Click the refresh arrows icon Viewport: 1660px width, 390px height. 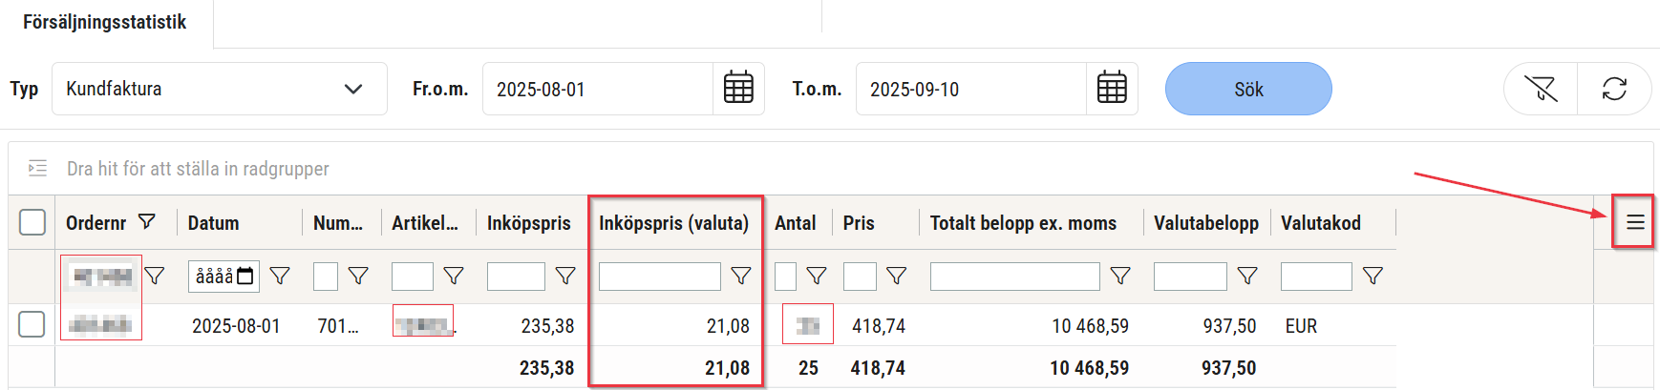(1614, 89)
